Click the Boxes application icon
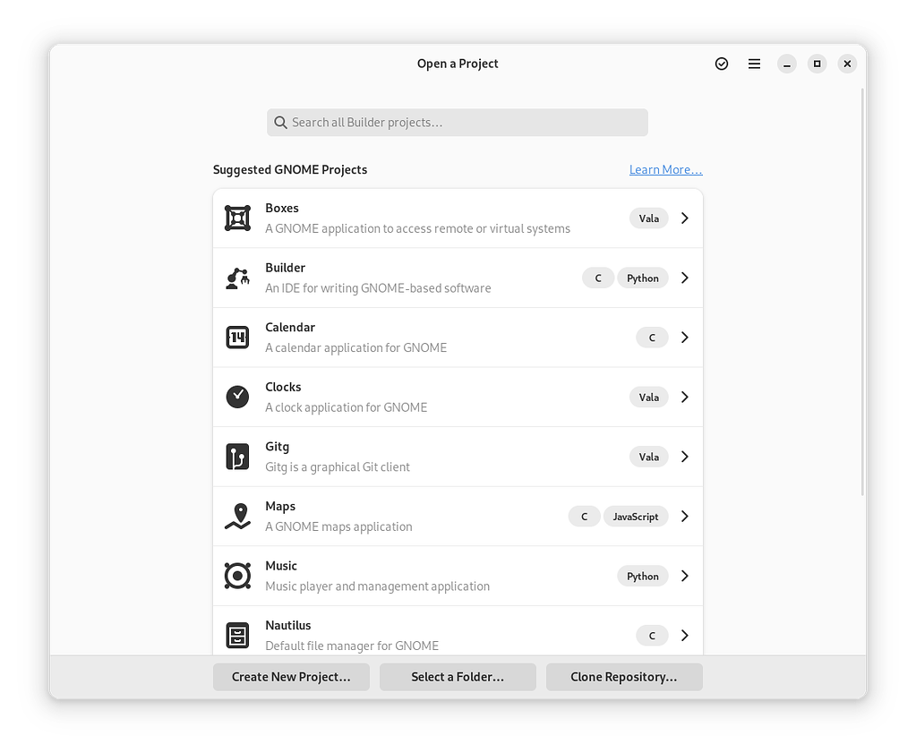This screenshot has height=753, width=916. point(236,218)
